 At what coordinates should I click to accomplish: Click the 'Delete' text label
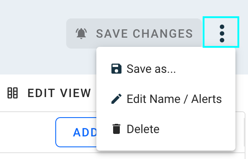143,129
